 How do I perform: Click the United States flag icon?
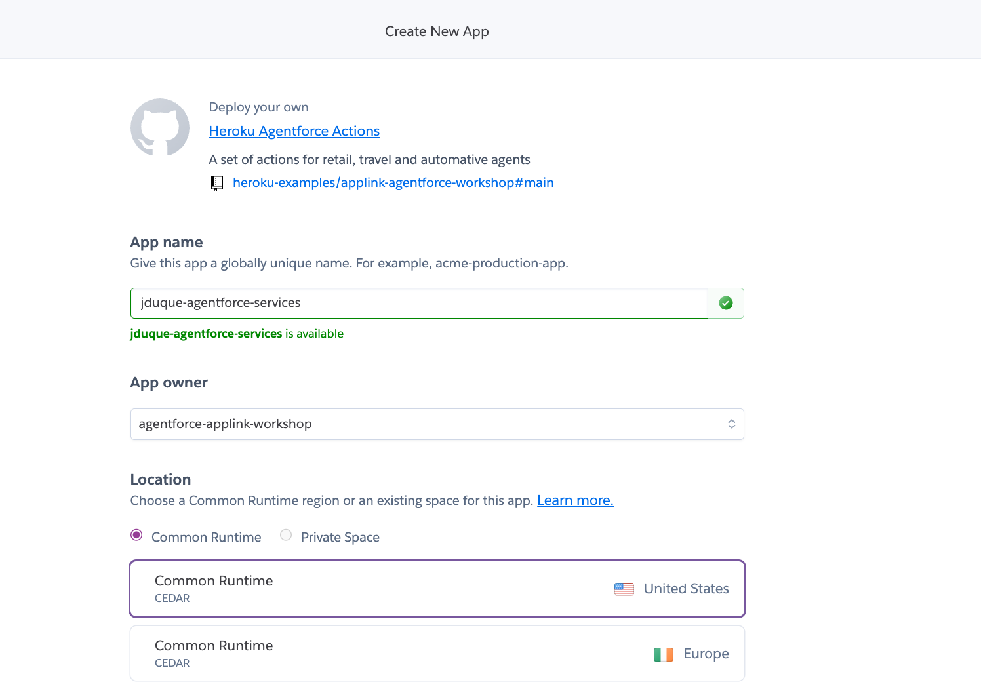(624, 589)
